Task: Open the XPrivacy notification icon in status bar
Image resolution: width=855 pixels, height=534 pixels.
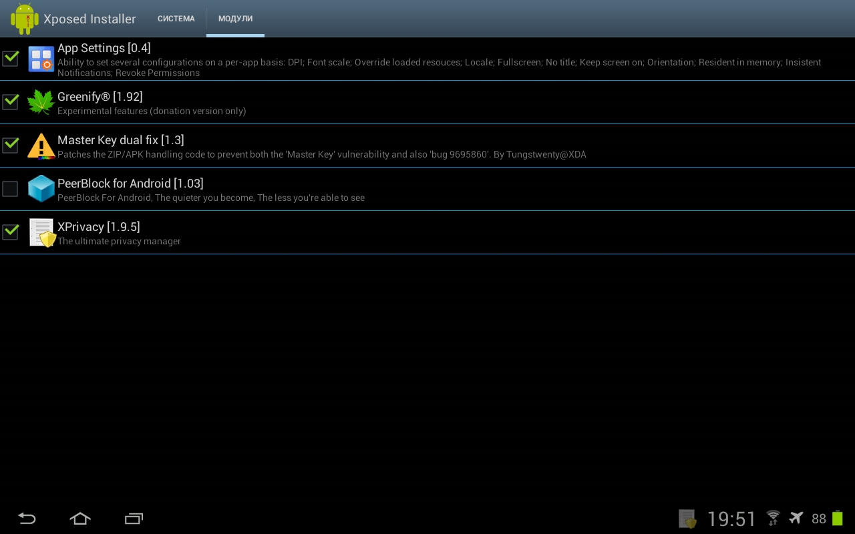Action: click(x=687, y=519)
